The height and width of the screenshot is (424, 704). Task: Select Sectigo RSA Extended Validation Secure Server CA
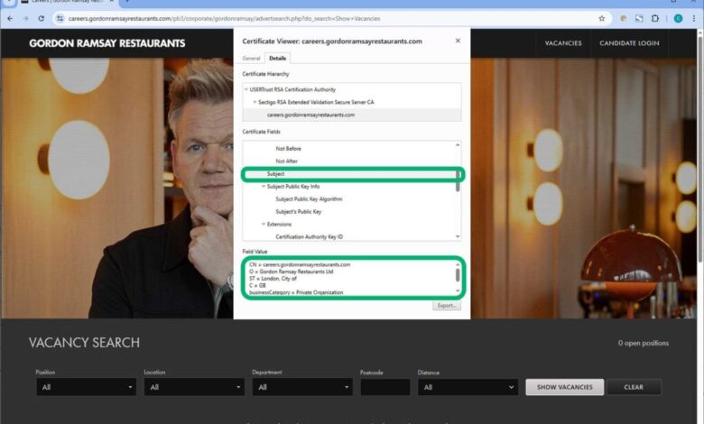[x=316, y=102]
